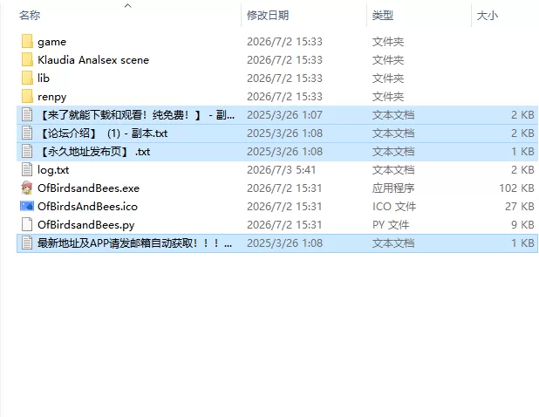Select the OfBirdsandBees.exe file name
This screenshot has width=539, height=417.
[x=88, y=188]
